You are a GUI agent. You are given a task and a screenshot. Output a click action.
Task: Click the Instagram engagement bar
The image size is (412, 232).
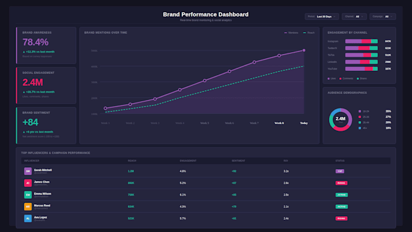point(361,41)
